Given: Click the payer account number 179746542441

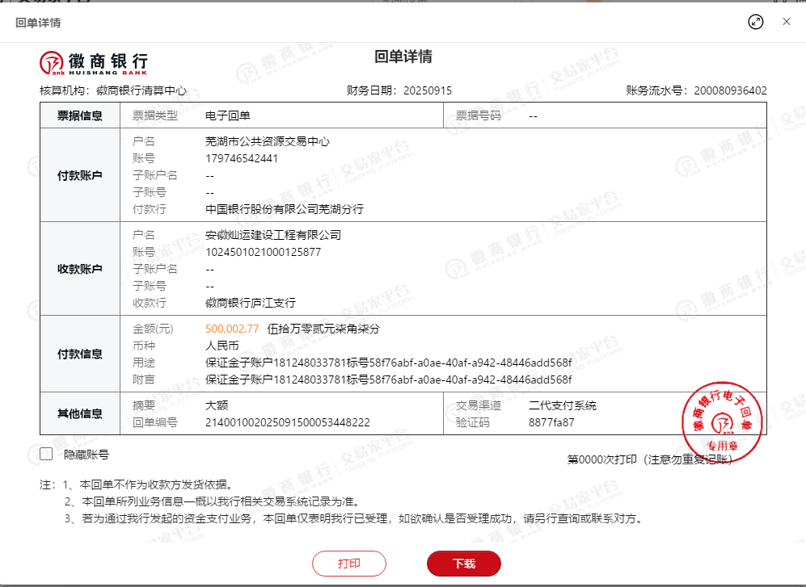Looking at the screenshot, I should [242, 158].
